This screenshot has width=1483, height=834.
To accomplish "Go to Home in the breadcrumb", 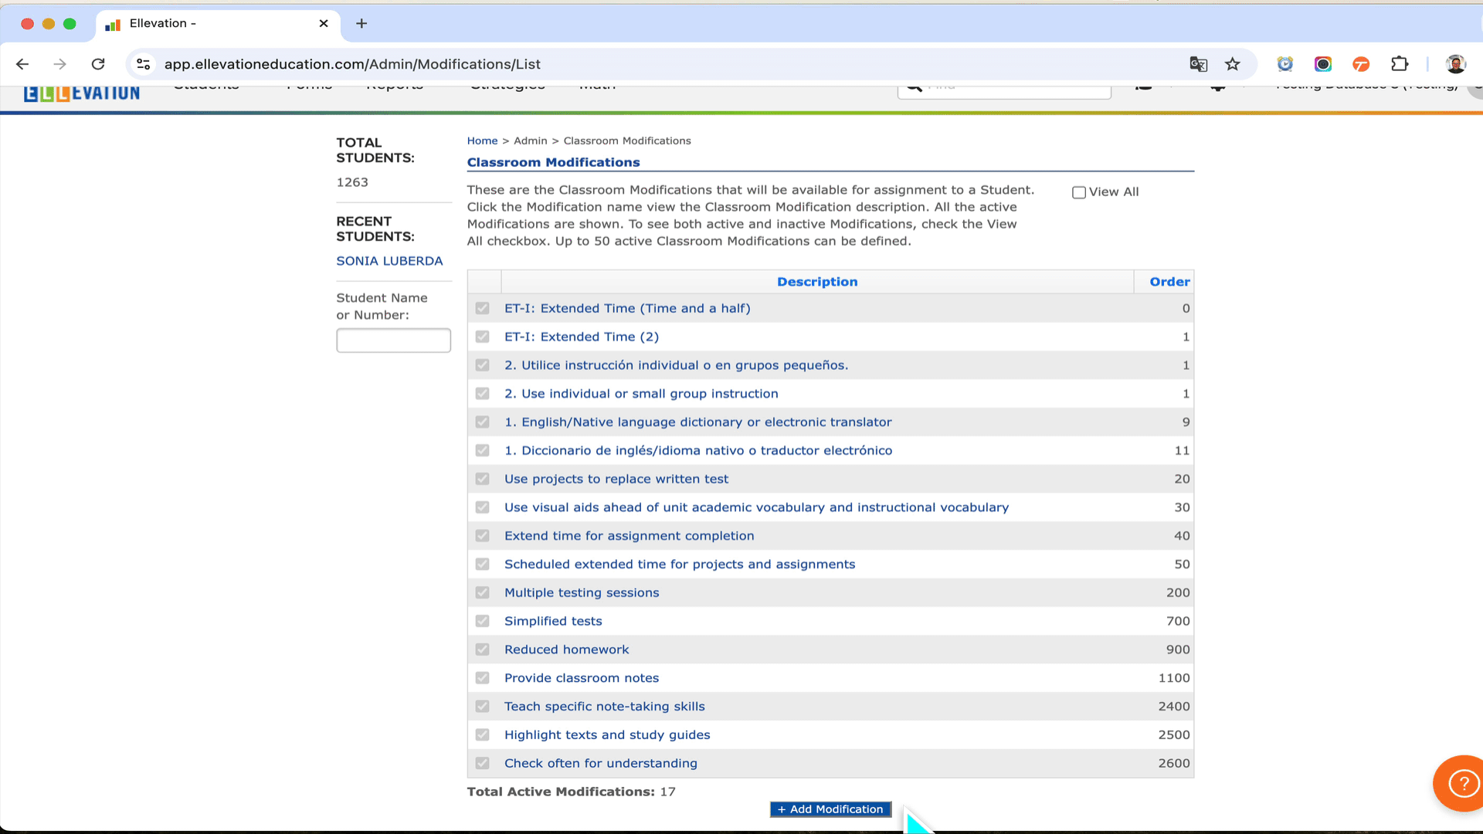I will click(x=482, y=141).
